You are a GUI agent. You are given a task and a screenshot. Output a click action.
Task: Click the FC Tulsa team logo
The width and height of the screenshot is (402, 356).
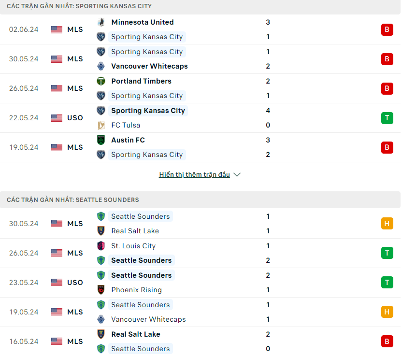(x=101, y=125)
